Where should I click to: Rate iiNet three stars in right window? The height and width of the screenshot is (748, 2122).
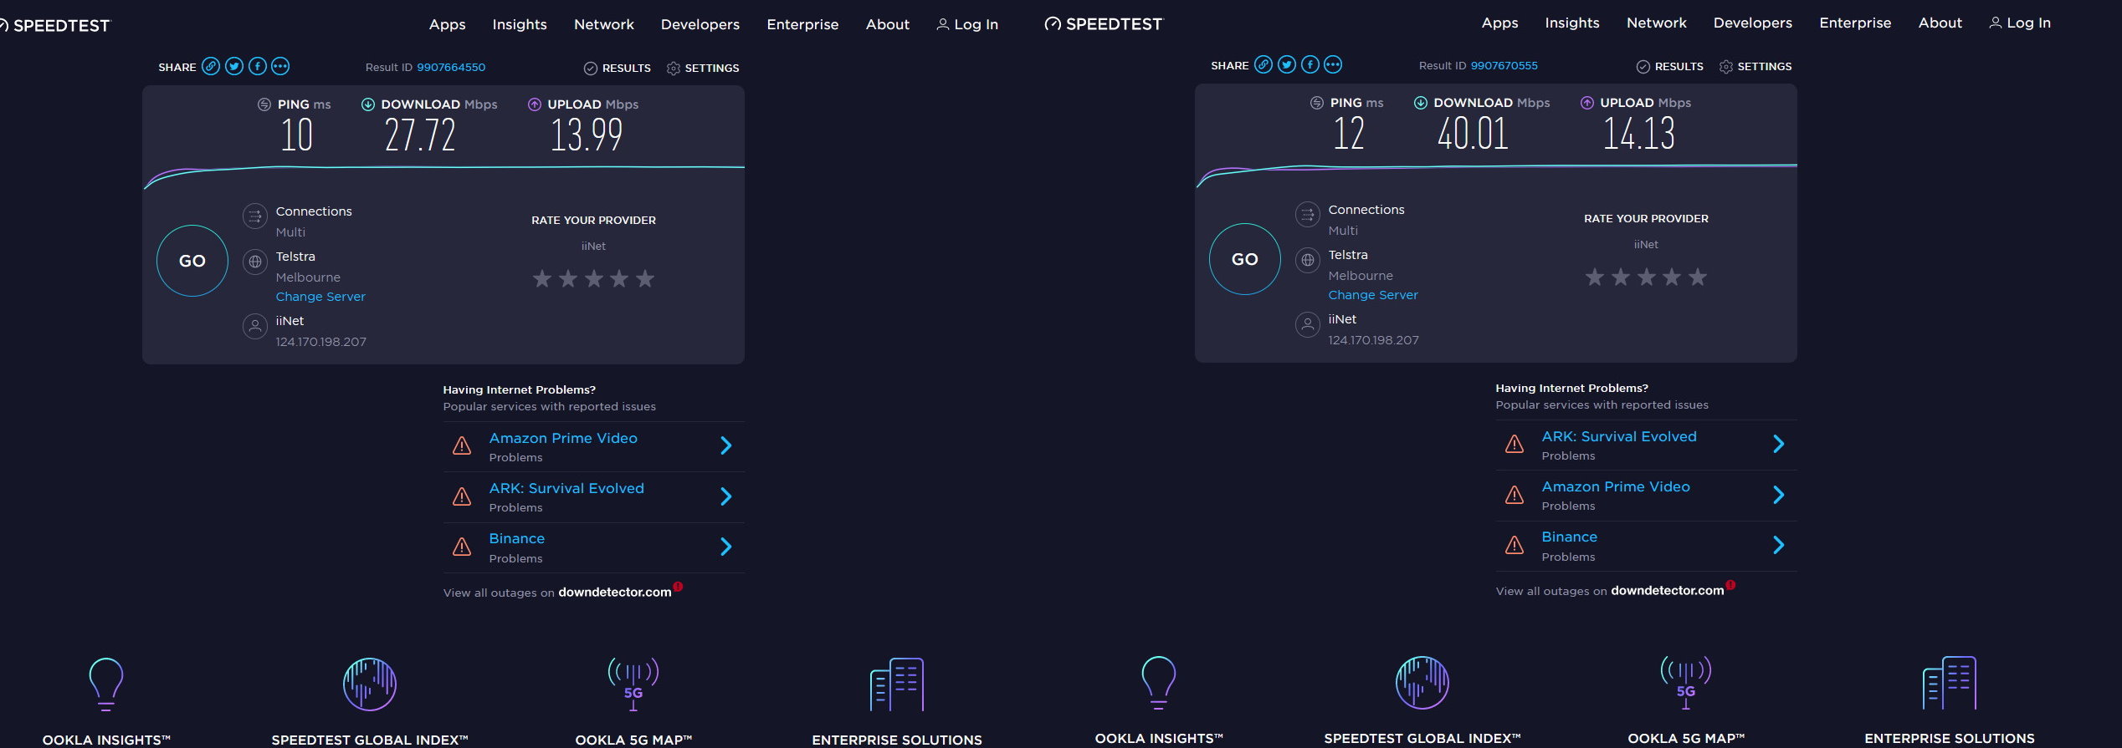click(x=1647, y=277)
